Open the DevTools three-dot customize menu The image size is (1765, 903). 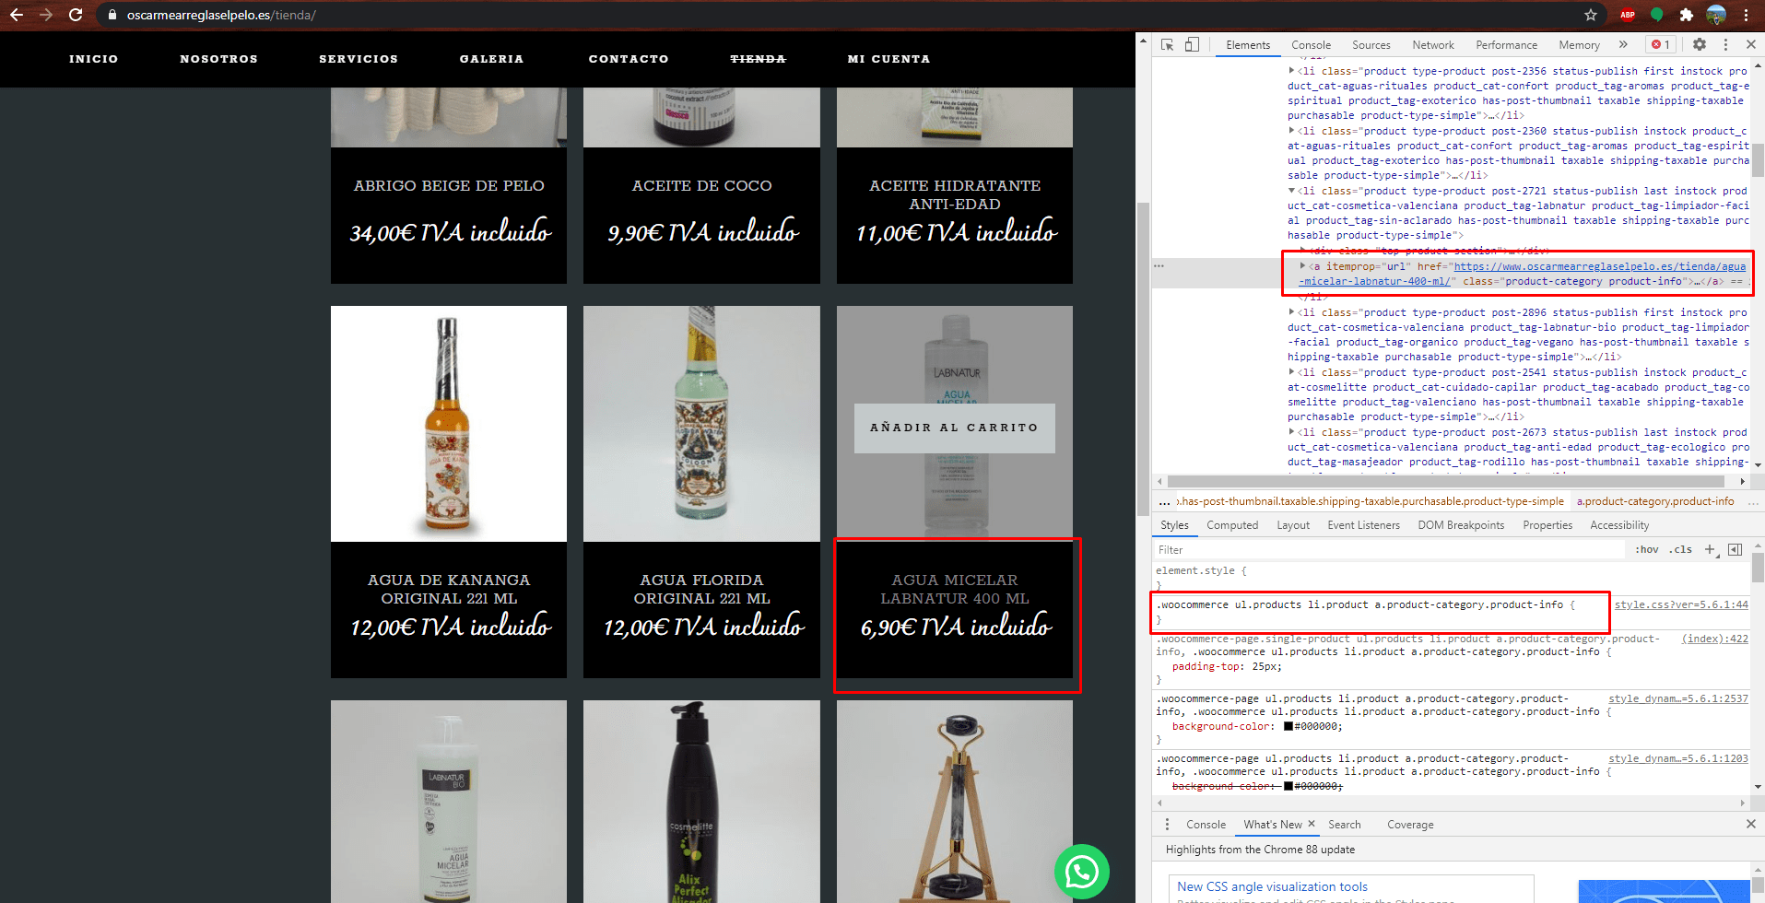(1726, 44)
